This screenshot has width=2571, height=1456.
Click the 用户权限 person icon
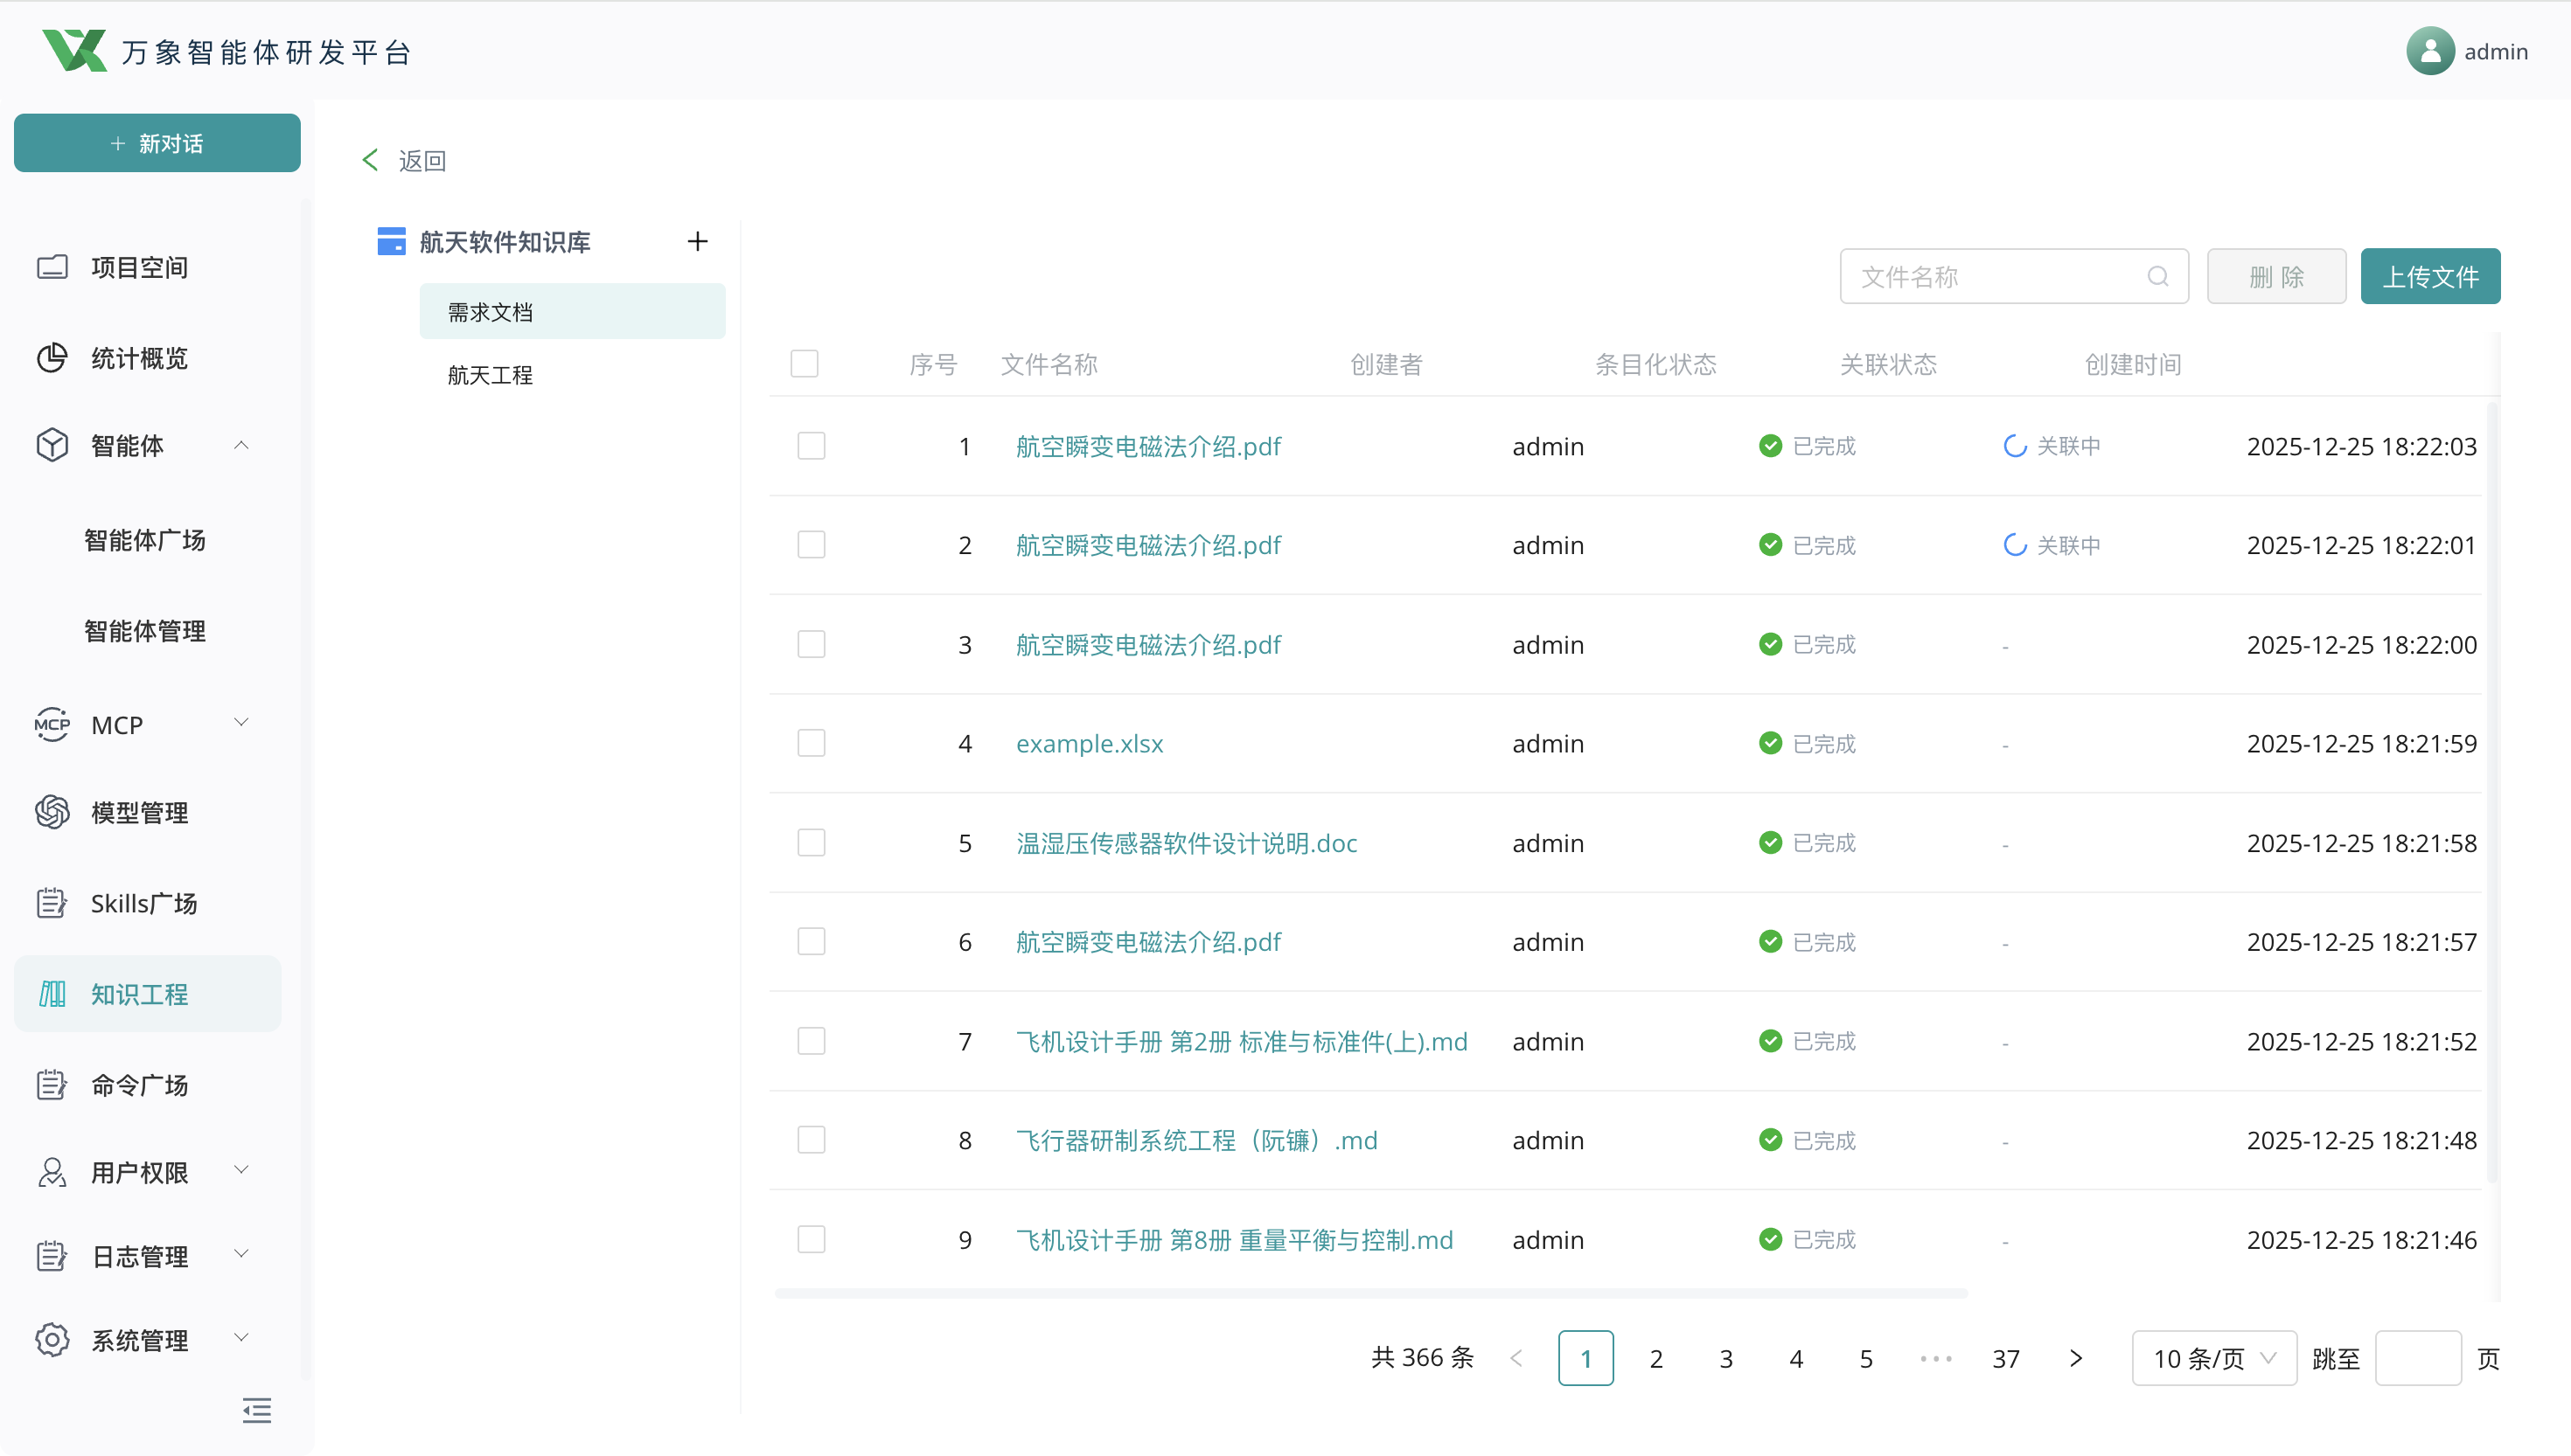click(52, 1172)
